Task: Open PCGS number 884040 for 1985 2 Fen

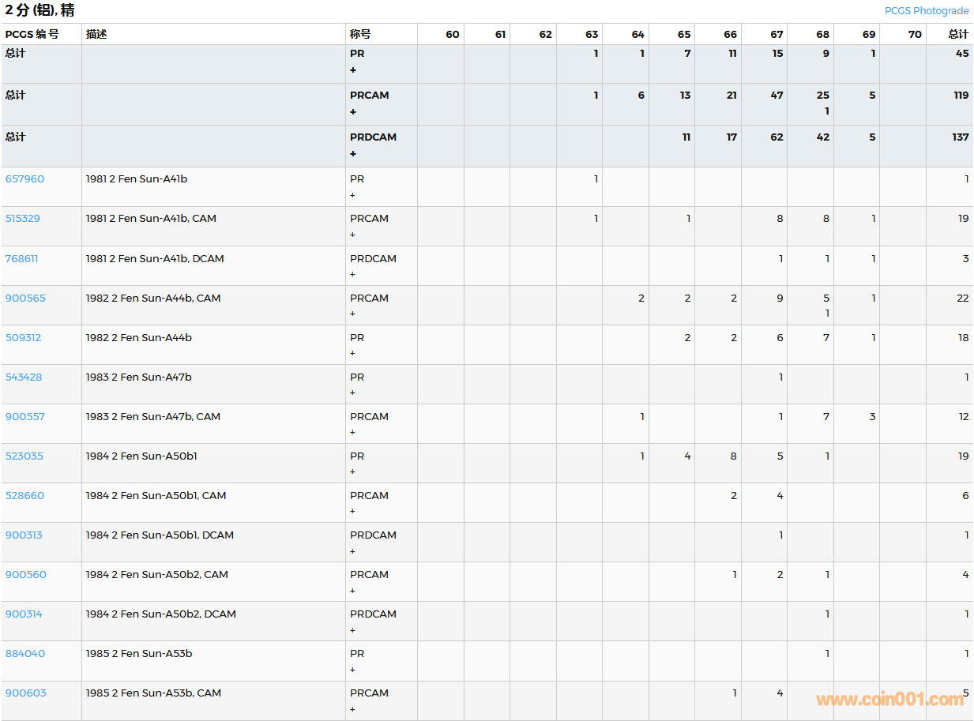Action: click(24, 653)
